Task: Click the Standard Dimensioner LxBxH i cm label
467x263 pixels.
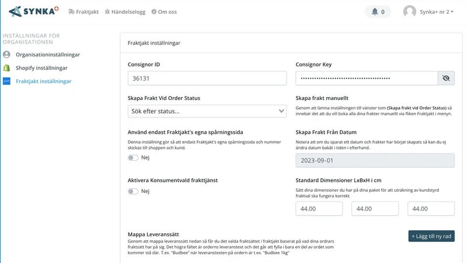Action: pyautogui.click(x=339, y=181)
